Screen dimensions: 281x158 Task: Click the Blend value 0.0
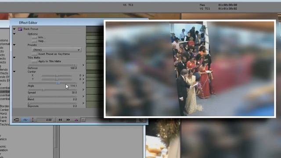[x=75, y=100]
